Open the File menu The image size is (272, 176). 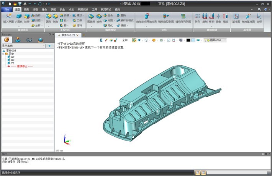coord(7,9)
